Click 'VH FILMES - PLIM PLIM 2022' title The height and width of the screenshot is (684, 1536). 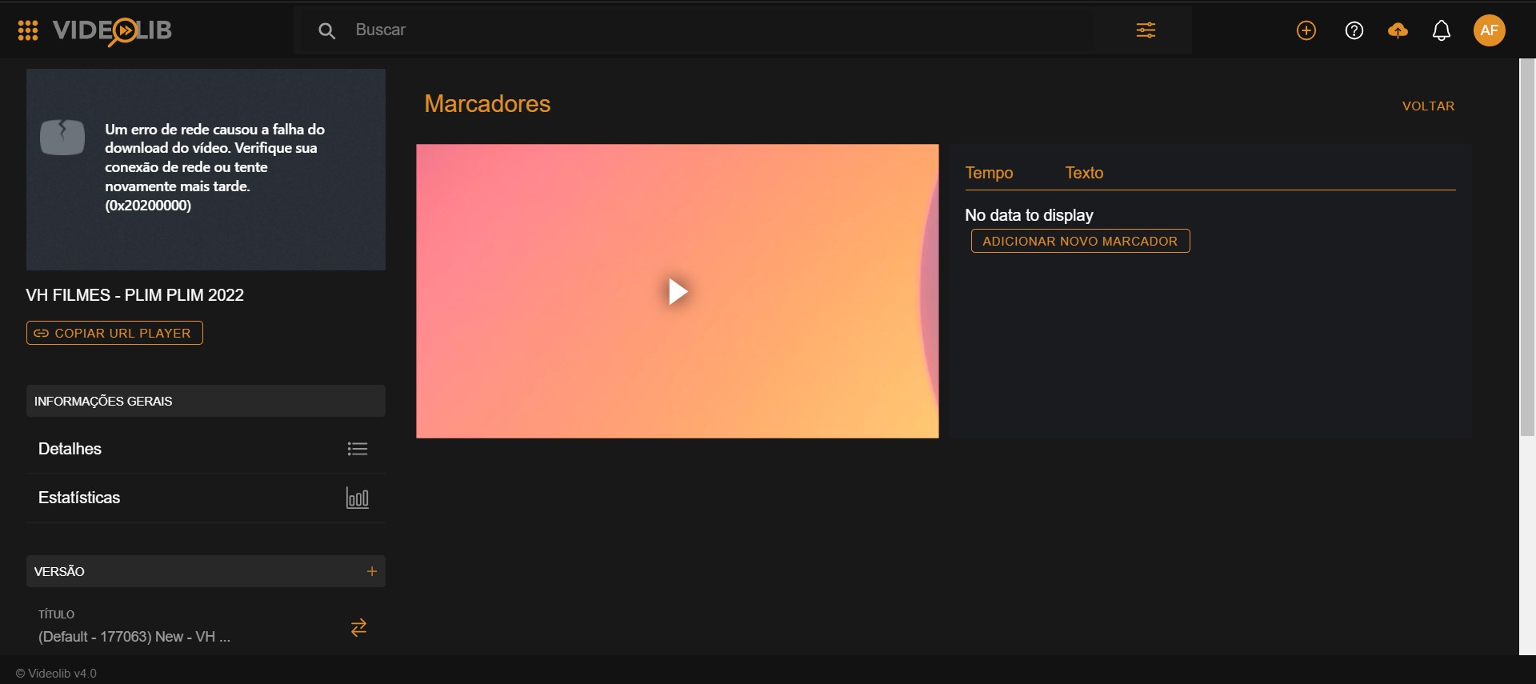[x=134, y=295]
